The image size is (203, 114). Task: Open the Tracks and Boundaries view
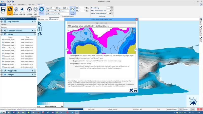(29, 10)
